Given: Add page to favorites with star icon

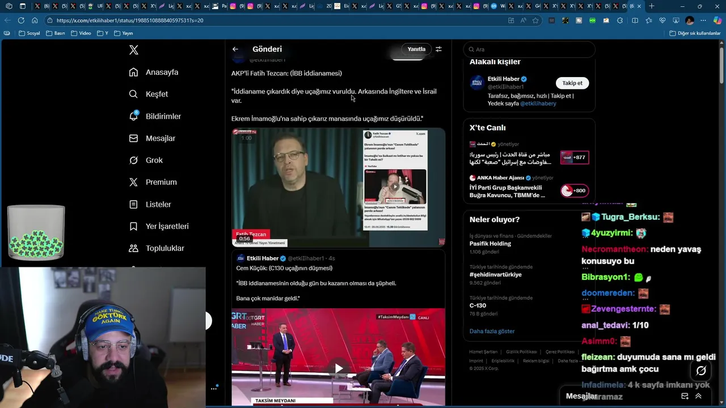Looking at the screenshot, I should [x=535, y=20].
